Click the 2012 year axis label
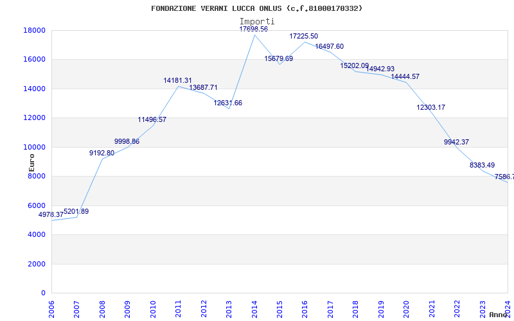The height and width of the screenshot is (321, 514). 204,309
